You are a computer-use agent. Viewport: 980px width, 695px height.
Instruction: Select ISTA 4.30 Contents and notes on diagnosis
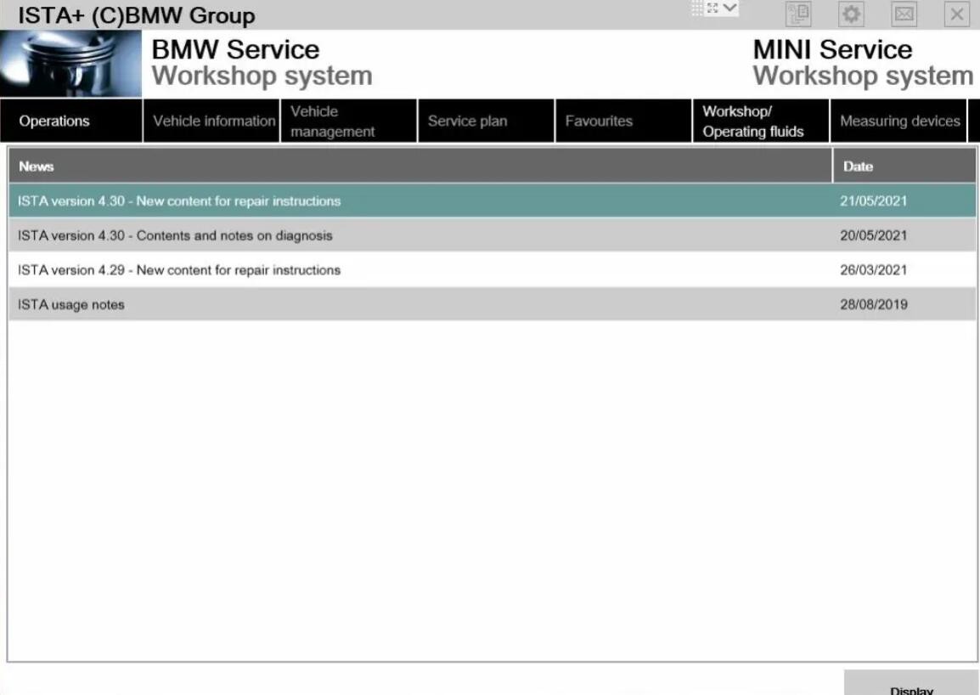pos(492,235)
